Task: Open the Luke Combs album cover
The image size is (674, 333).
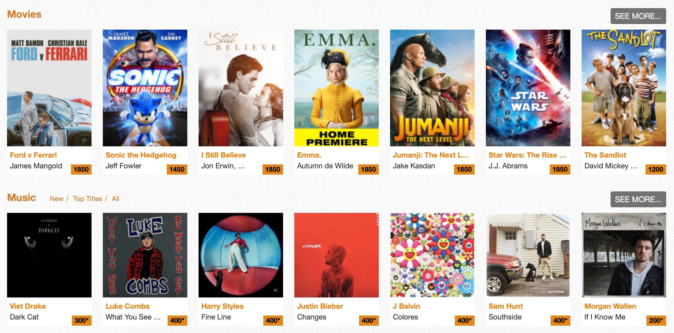Action: tap(145, 255)
